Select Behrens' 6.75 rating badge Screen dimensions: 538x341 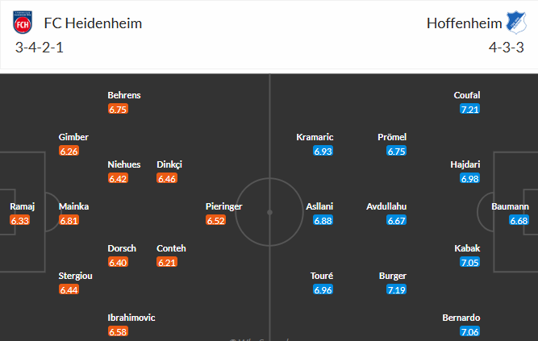click(x=118, y=109)
